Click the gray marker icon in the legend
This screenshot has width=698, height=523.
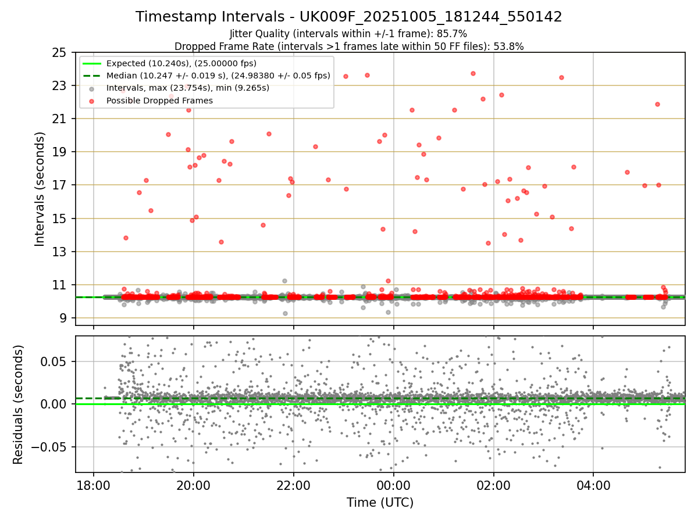tap(93, 88)
